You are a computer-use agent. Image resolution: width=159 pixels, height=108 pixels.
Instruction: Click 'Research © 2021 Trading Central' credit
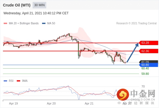[x=136, y=23]
